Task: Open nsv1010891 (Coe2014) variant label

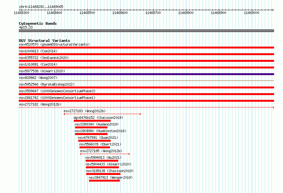Action: pyautogui.click(x=38, y=64)
